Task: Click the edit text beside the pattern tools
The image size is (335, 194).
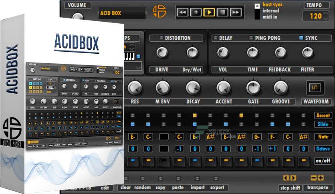Action: coord(105,188)
